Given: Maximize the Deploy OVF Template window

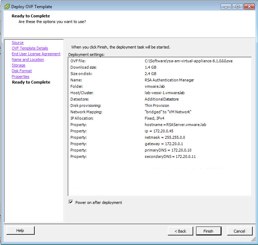Looking at the screenshot, I should click(237, 7).
